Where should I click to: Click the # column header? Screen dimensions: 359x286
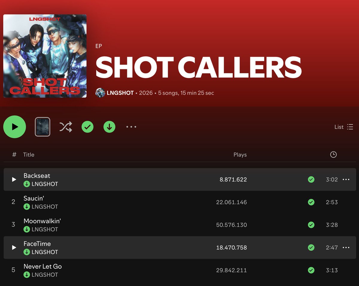[x=14, y=155]
